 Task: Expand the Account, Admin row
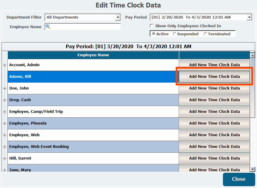pyautogui.click(x=4, y=65)
